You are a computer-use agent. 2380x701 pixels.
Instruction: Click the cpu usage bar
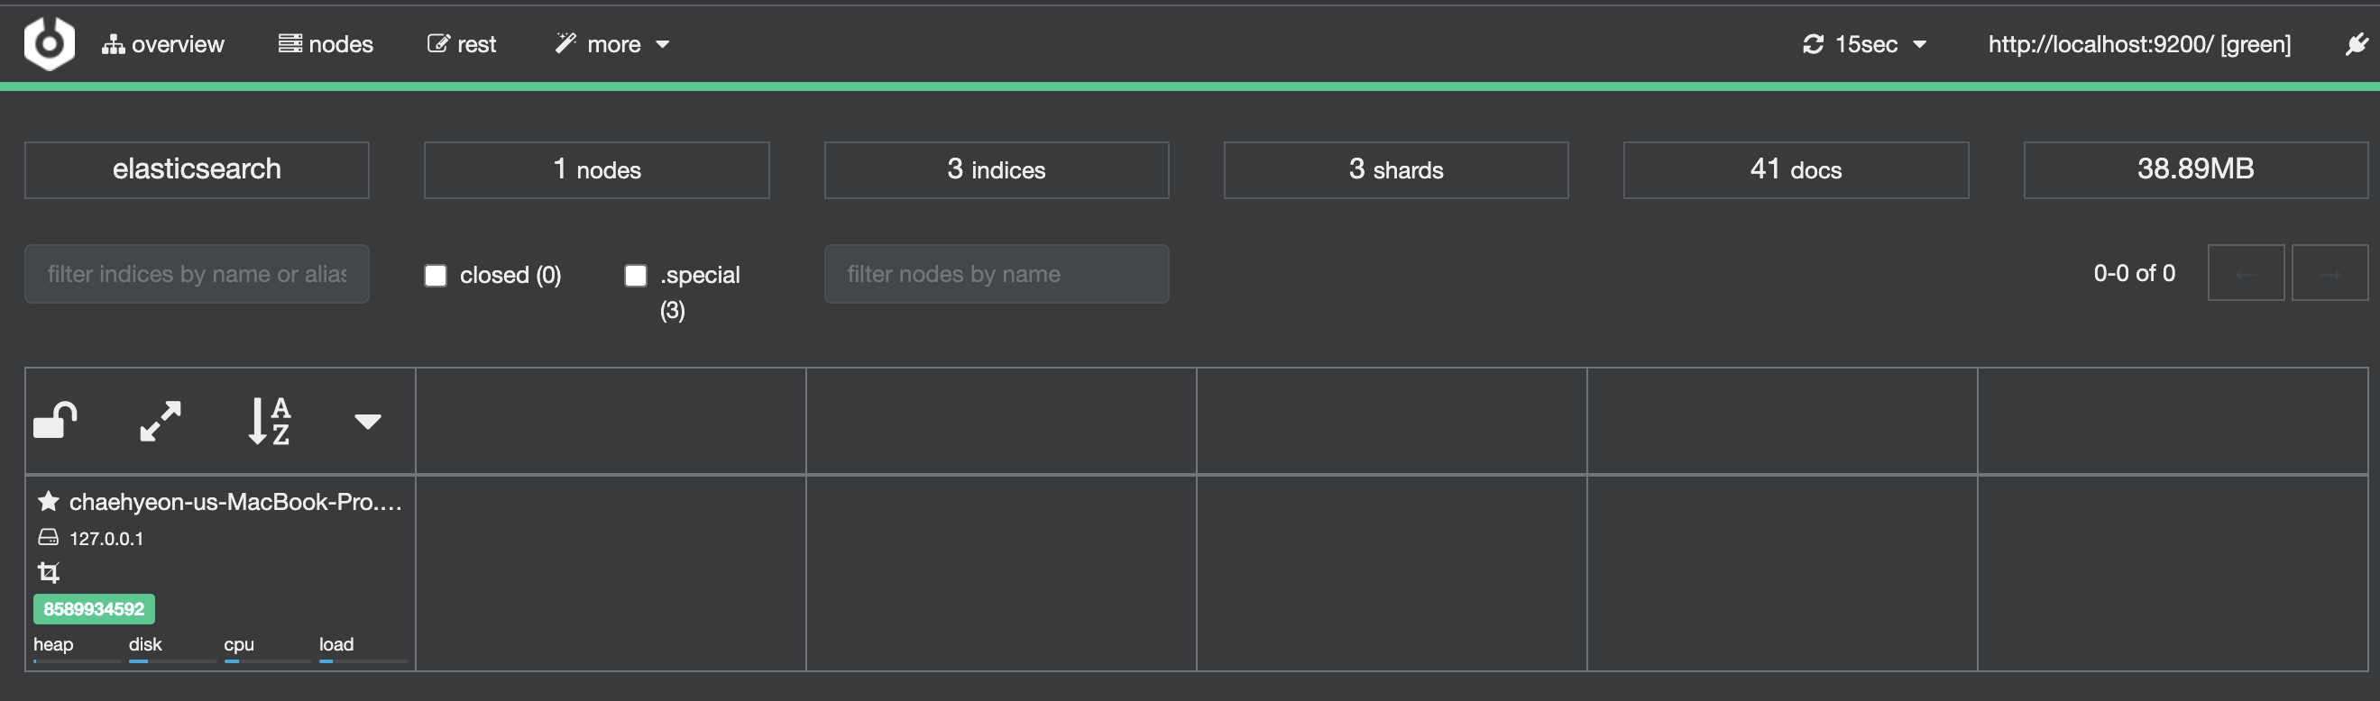tap(267, 661)
